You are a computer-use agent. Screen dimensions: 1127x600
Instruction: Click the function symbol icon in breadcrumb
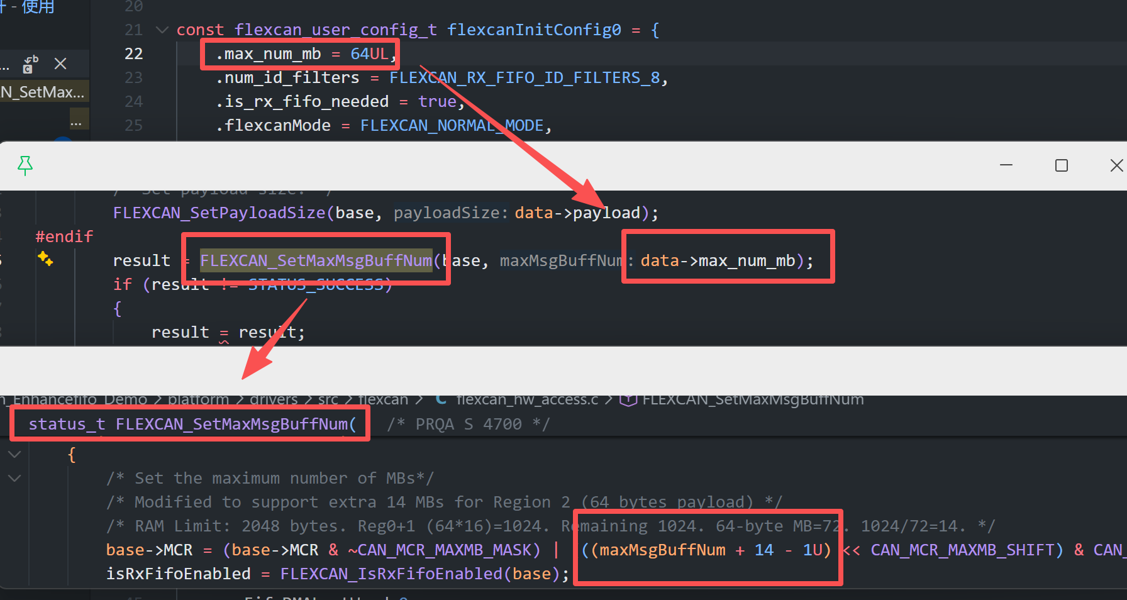click(x=628, y=399)
